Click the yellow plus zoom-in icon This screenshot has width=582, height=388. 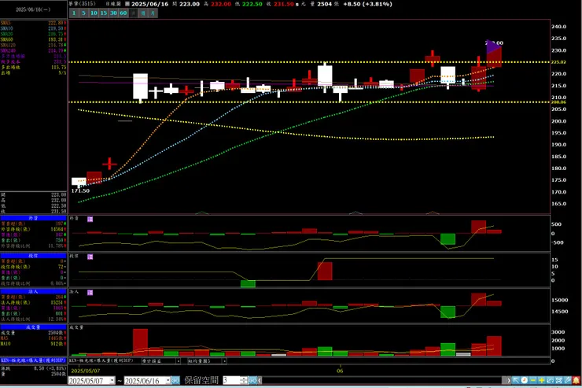(542, 380)
